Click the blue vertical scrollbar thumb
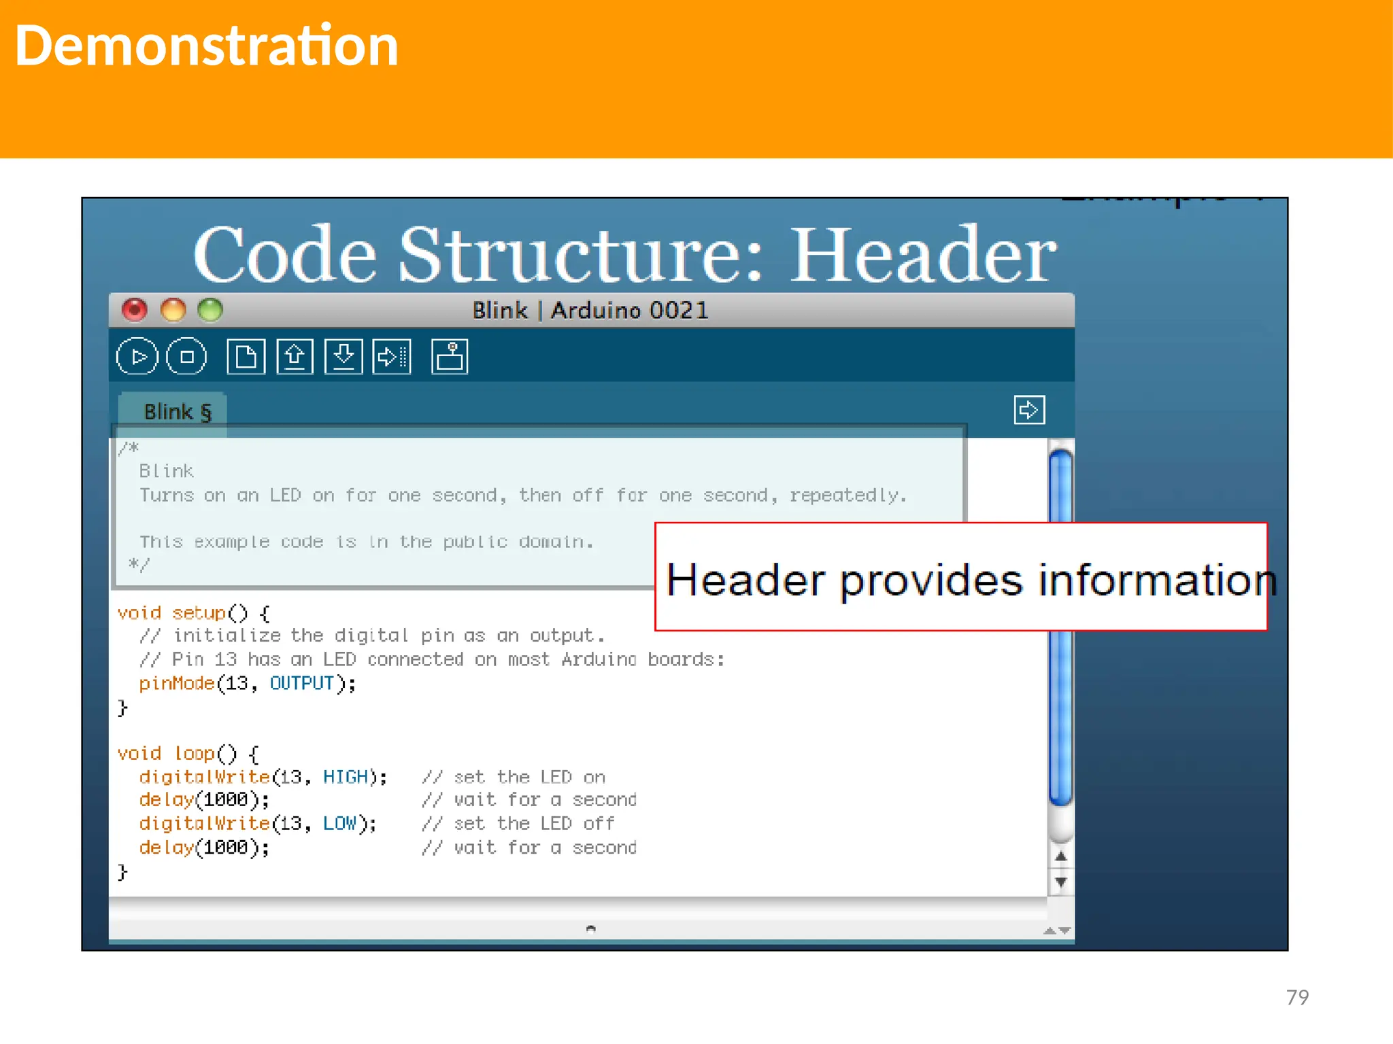The height and width of the screenshot is (1044, 1393). (1060, 714)
